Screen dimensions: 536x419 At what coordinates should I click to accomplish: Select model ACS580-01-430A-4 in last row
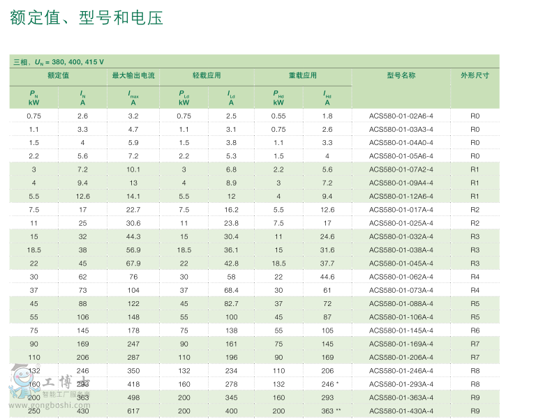click(x=401, y=411)
